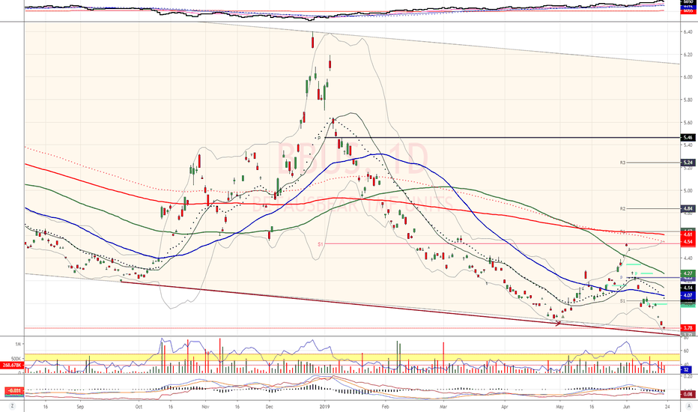
Task: Click the Dec date on time axis
Action: point(269,407)
